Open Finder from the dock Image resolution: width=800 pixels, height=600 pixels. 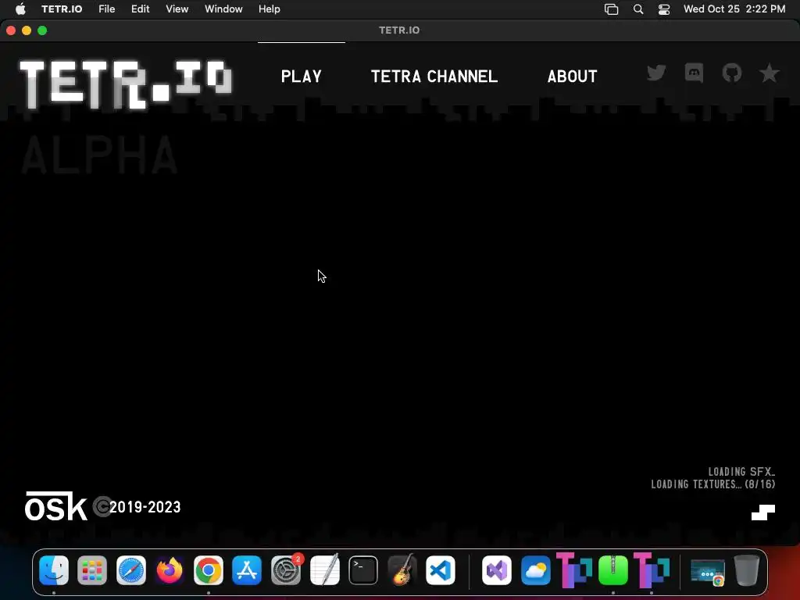click(x=54, y=570)
